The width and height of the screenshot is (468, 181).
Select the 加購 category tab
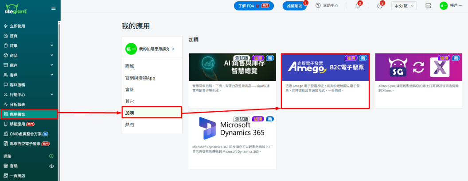pyautogui.click(x=152, y=113)
